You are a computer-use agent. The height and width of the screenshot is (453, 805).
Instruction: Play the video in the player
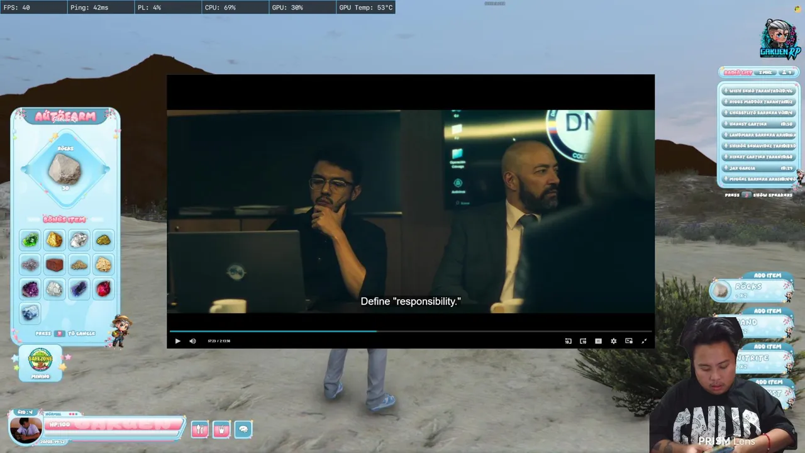[177, 341]
